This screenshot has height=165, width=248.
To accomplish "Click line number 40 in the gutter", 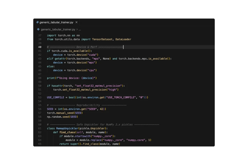I will point(40,47).
